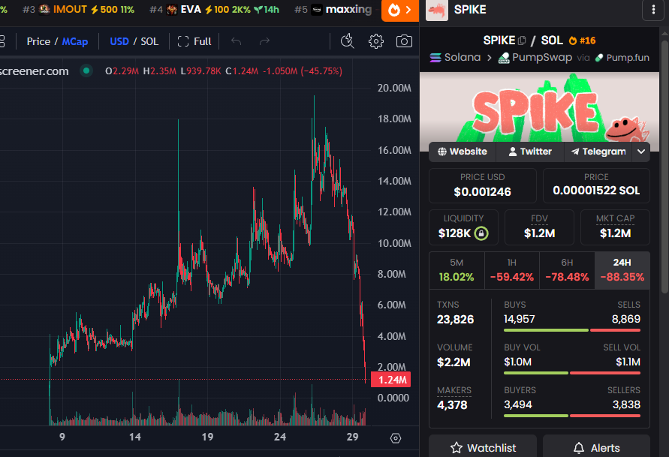Image resolution: width=669 pixels, height=457 pixels.
Task: Click the right panel vertical scrollbar
Action: pyautogui.click(x=664, y=167)
